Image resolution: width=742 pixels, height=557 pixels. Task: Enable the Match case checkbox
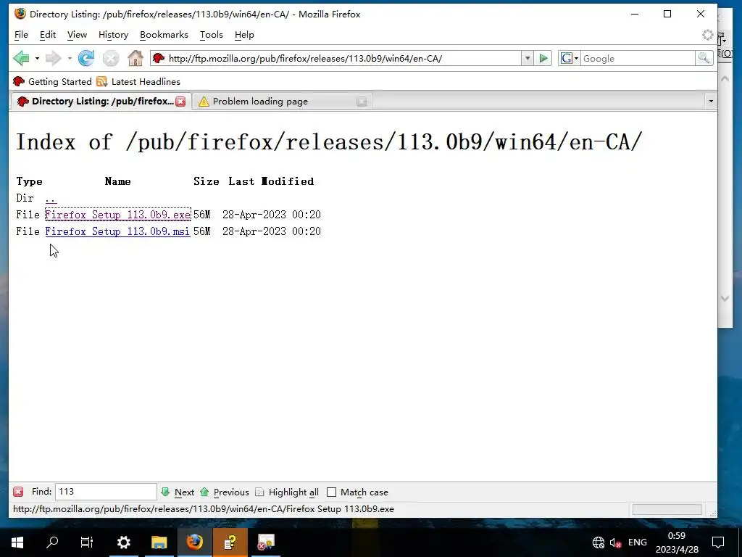click(x=332, y=492)
